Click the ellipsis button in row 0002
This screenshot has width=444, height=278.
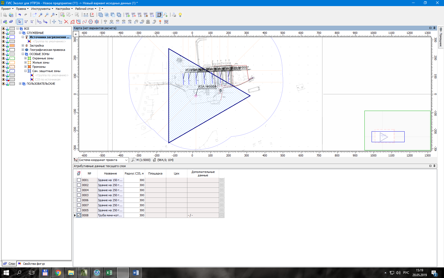pyautogui.click(x=221, y=185)
